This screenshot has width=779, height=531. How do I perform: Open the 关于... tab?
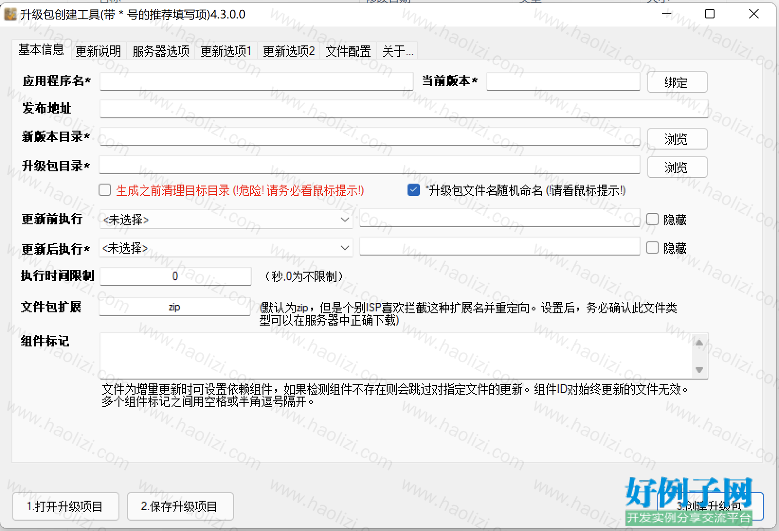398,51
